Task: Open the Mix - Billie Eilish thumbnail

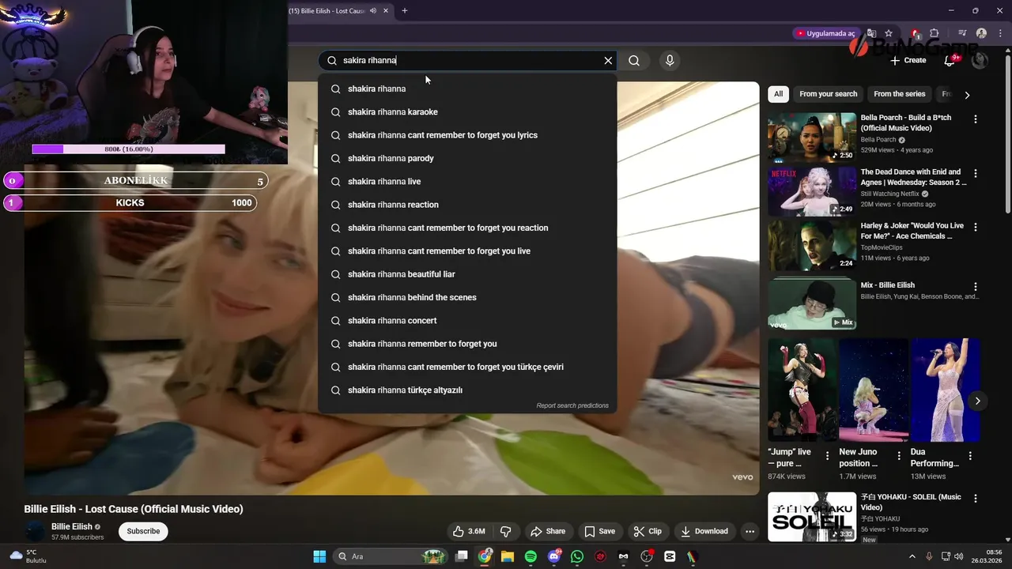Action: [812, 305]
